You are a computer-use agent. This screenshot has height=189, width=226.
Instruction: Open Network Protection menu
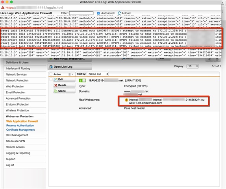17,80
